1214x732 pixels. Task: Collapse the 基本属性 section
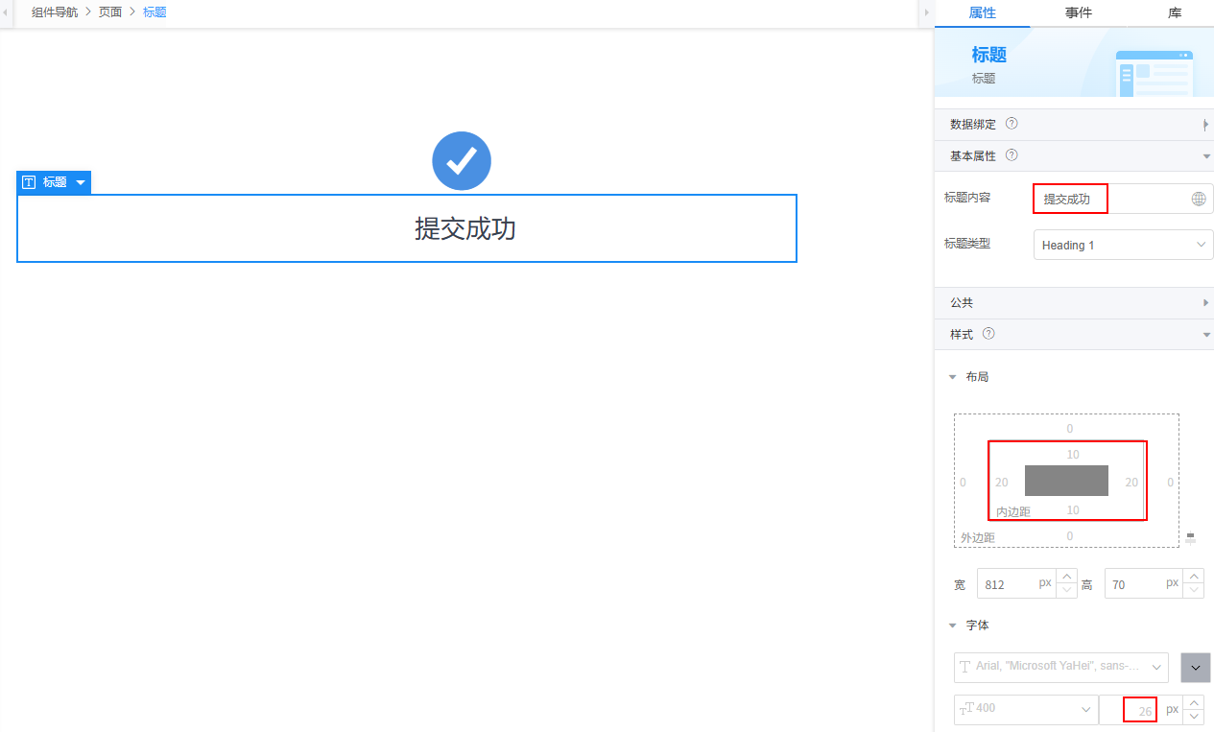coord(1205,156)
